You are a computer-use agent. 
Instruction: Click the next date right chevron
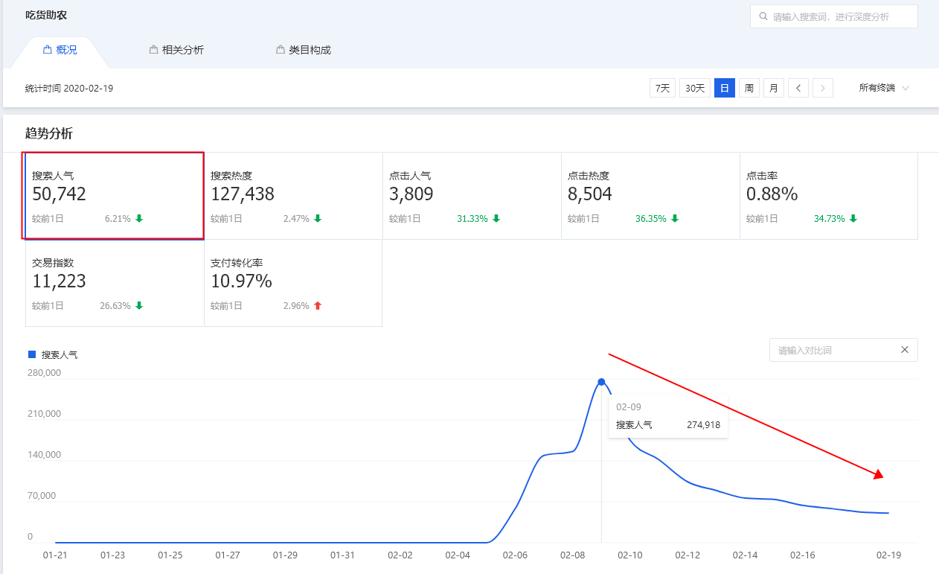point(822,88)
